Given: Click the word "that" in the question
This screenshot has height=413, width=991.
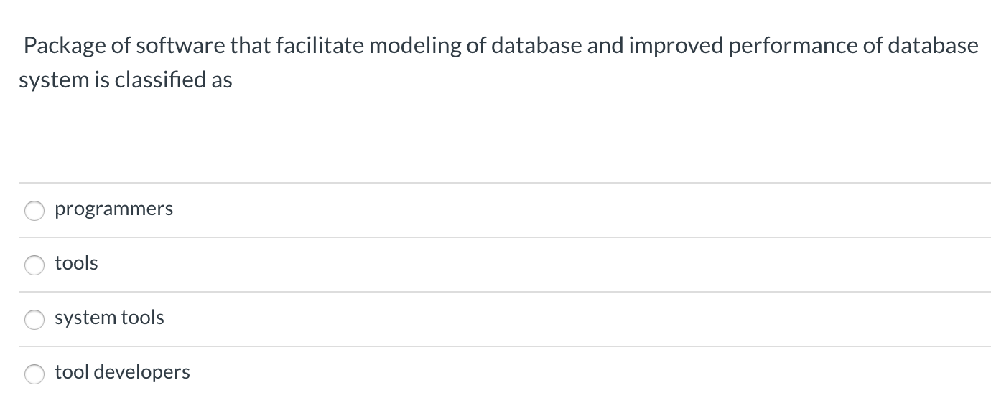Looking at the screenshot, I should (247, 46).
